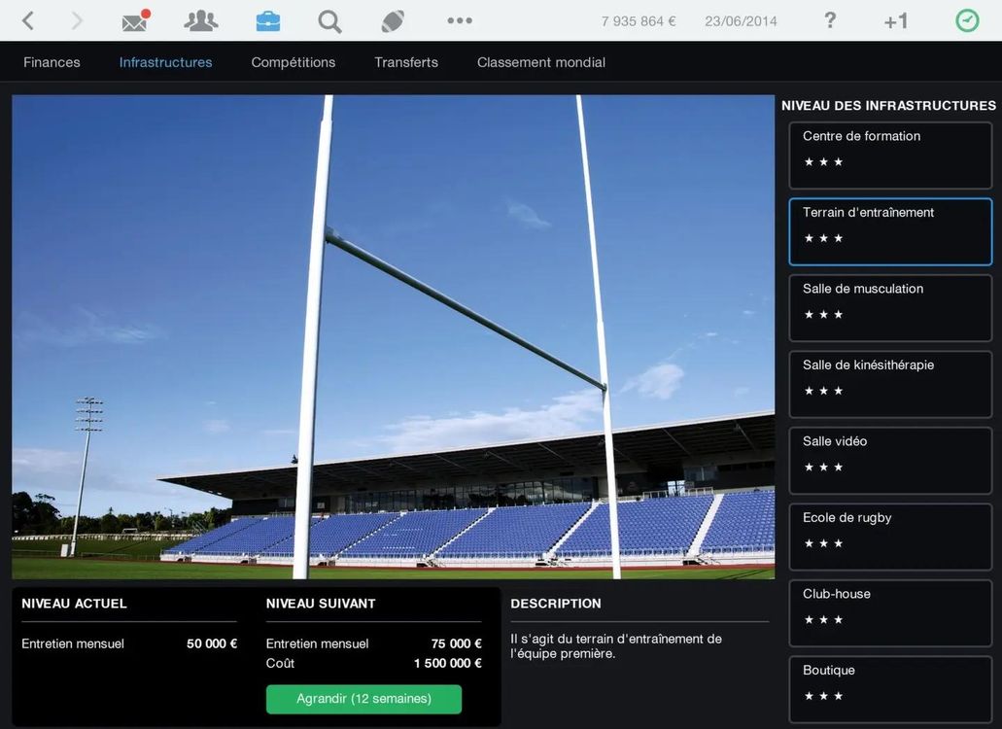Select the briefcase club management icon
The image size is (1002, 729).
point(267,20)
